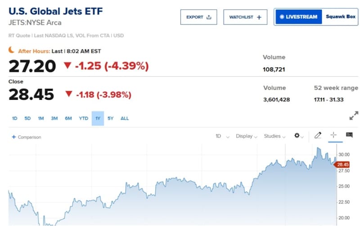Open the chart comment flag icon

pos(349,135)
